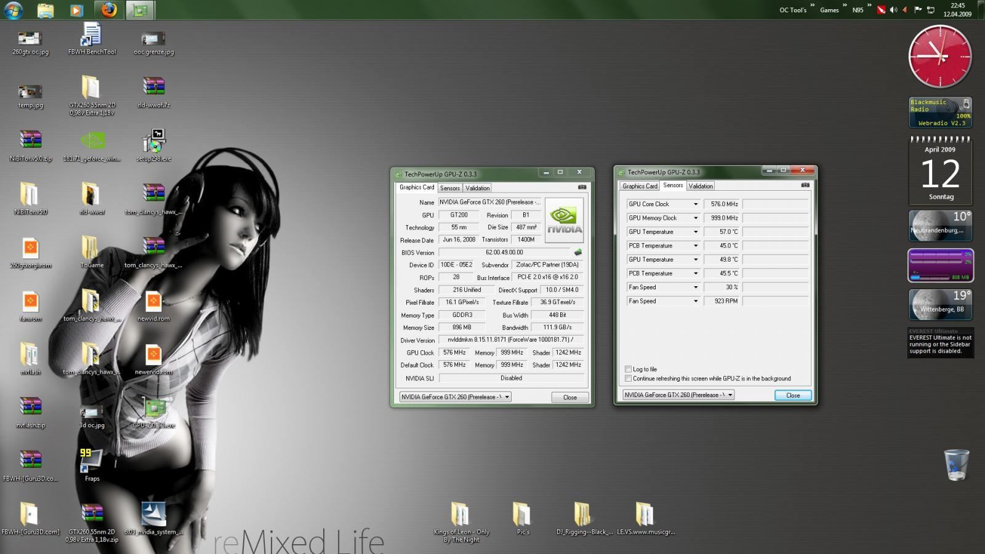Viewport: 985px width, 554px height.
Task: Click the taskbar clock showing 22:45
Action: (x=957, y=9)
